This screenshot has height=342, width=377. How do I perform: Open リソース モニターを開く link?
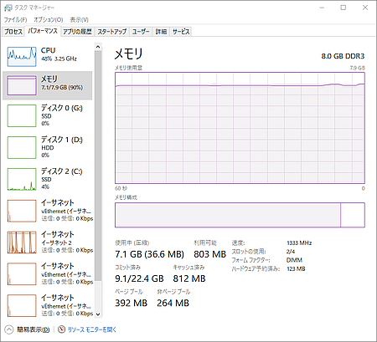coord(92,329)
